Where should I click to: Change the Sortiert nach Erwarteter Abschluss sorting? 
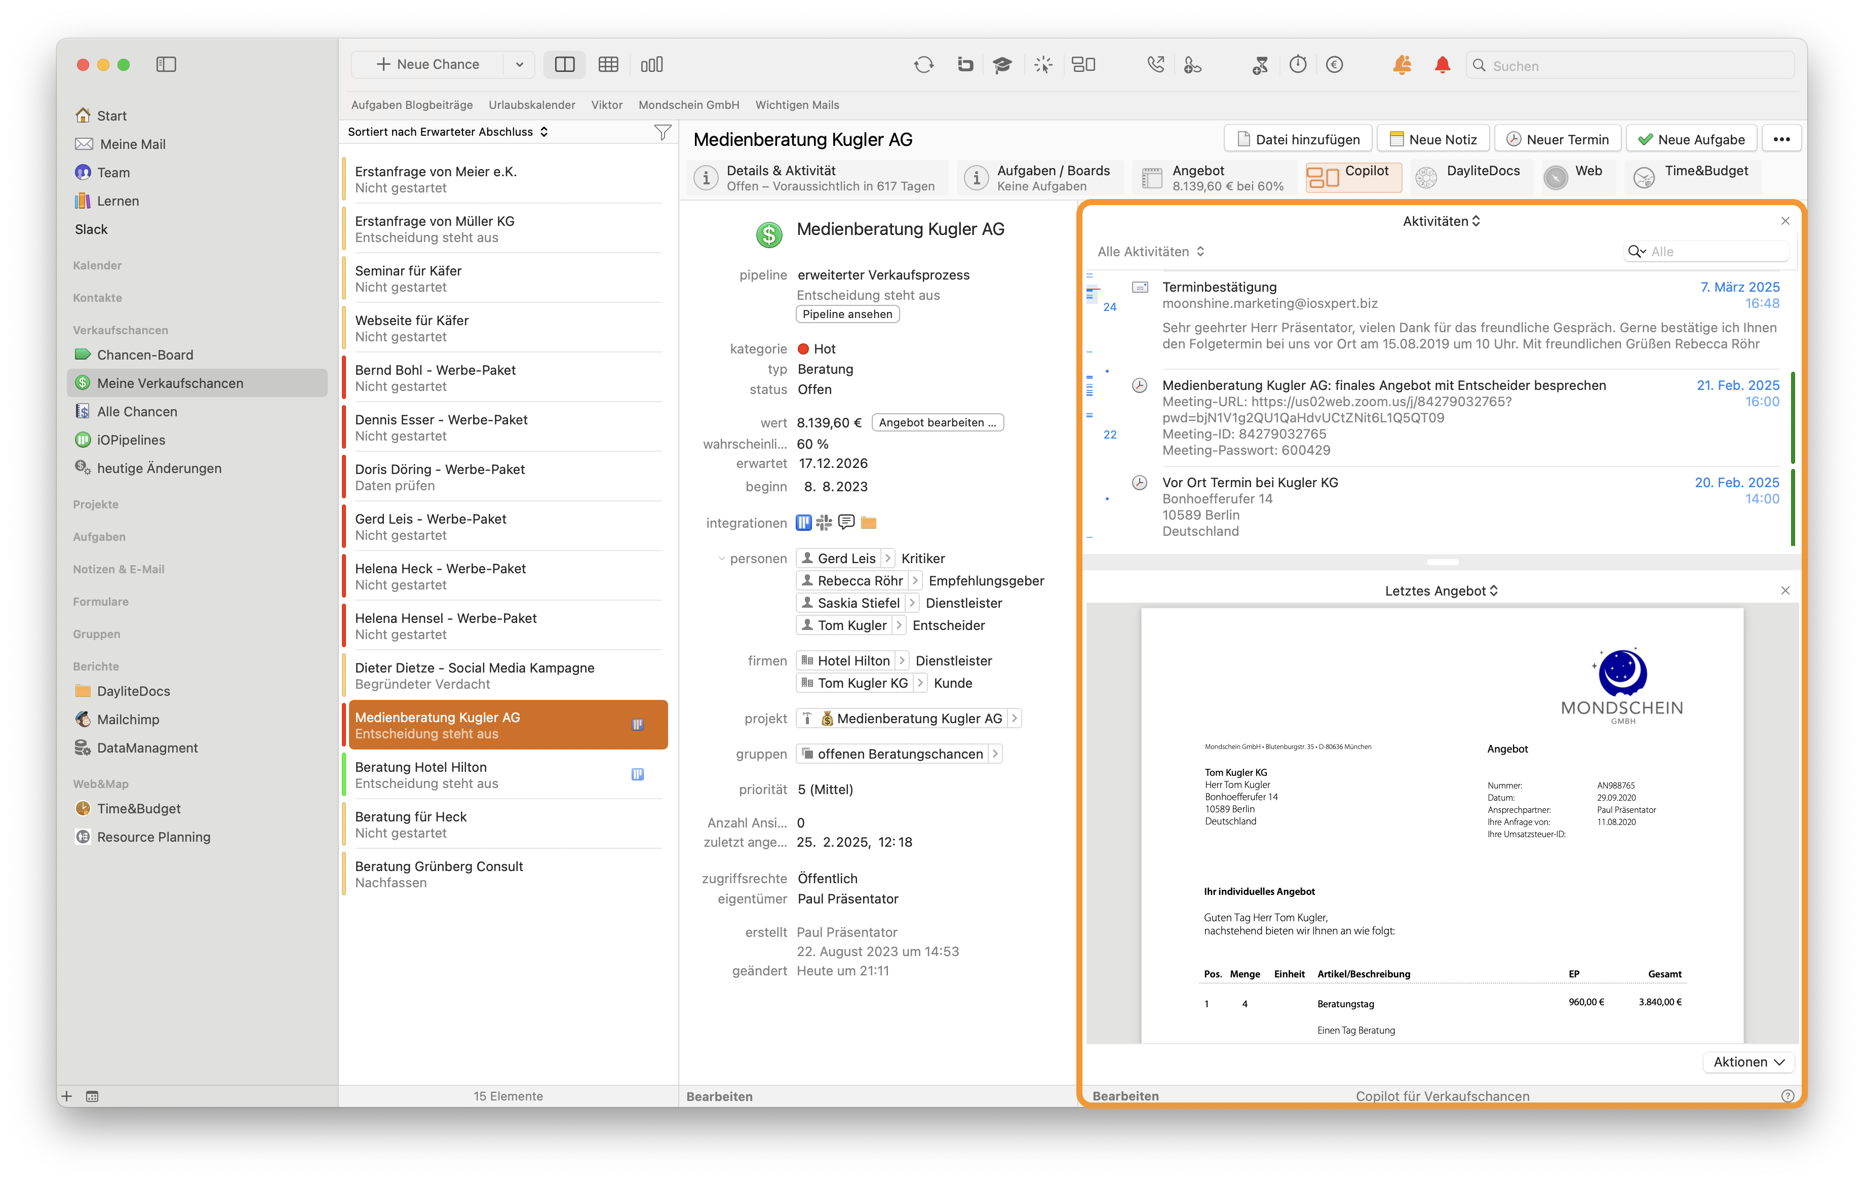coord(448,132)
